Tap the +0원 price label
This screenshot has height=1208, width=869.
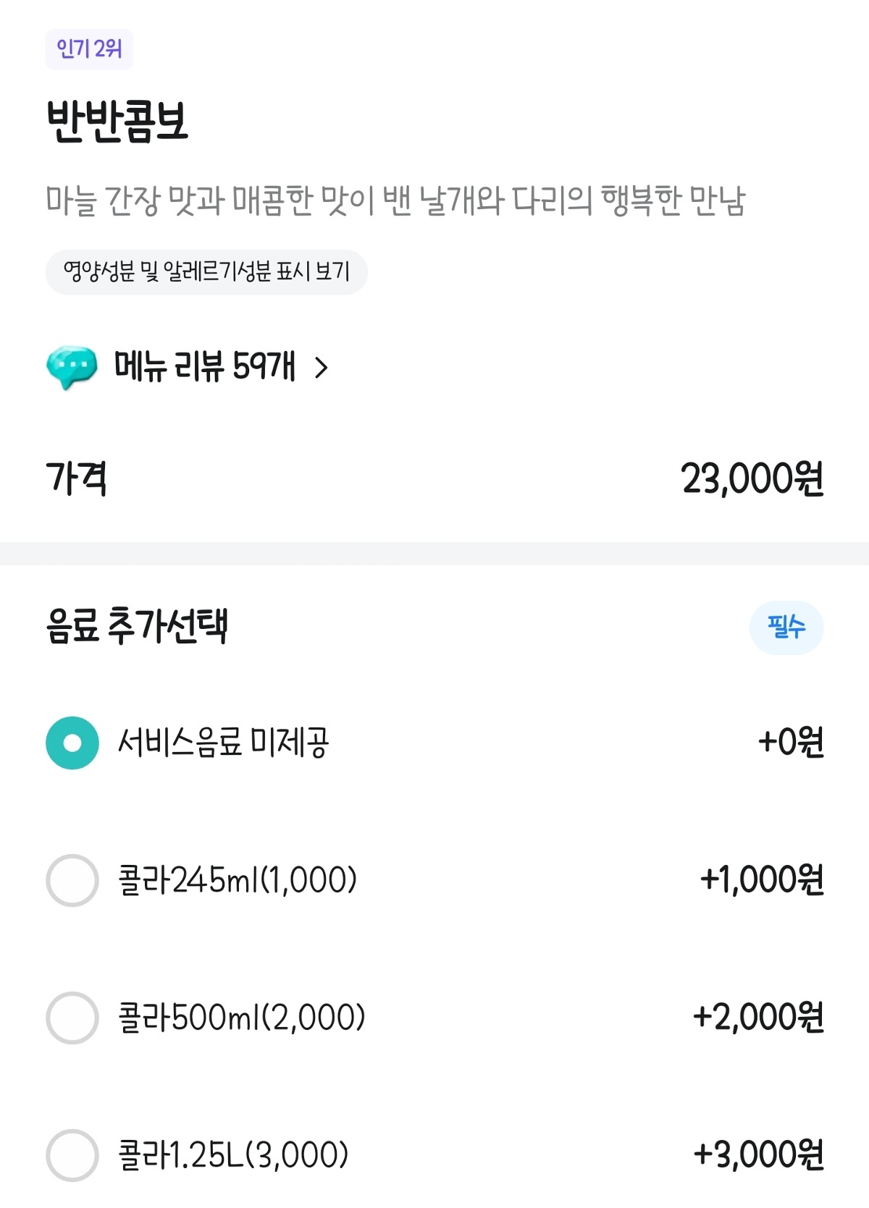(x=790, y=743)
